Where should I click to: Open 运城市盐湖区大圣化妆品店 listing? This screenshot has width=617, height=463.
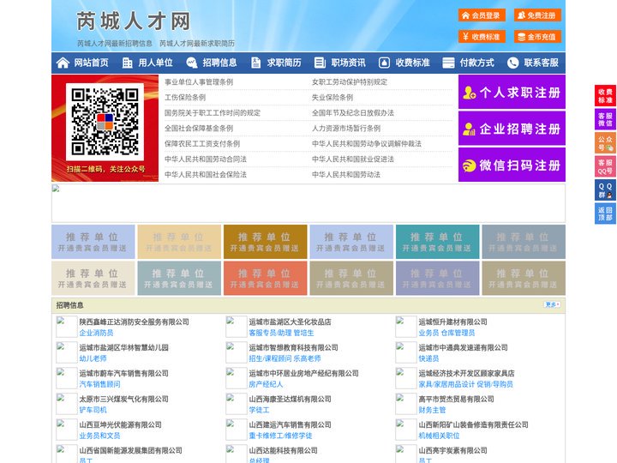tap(290, 322)
